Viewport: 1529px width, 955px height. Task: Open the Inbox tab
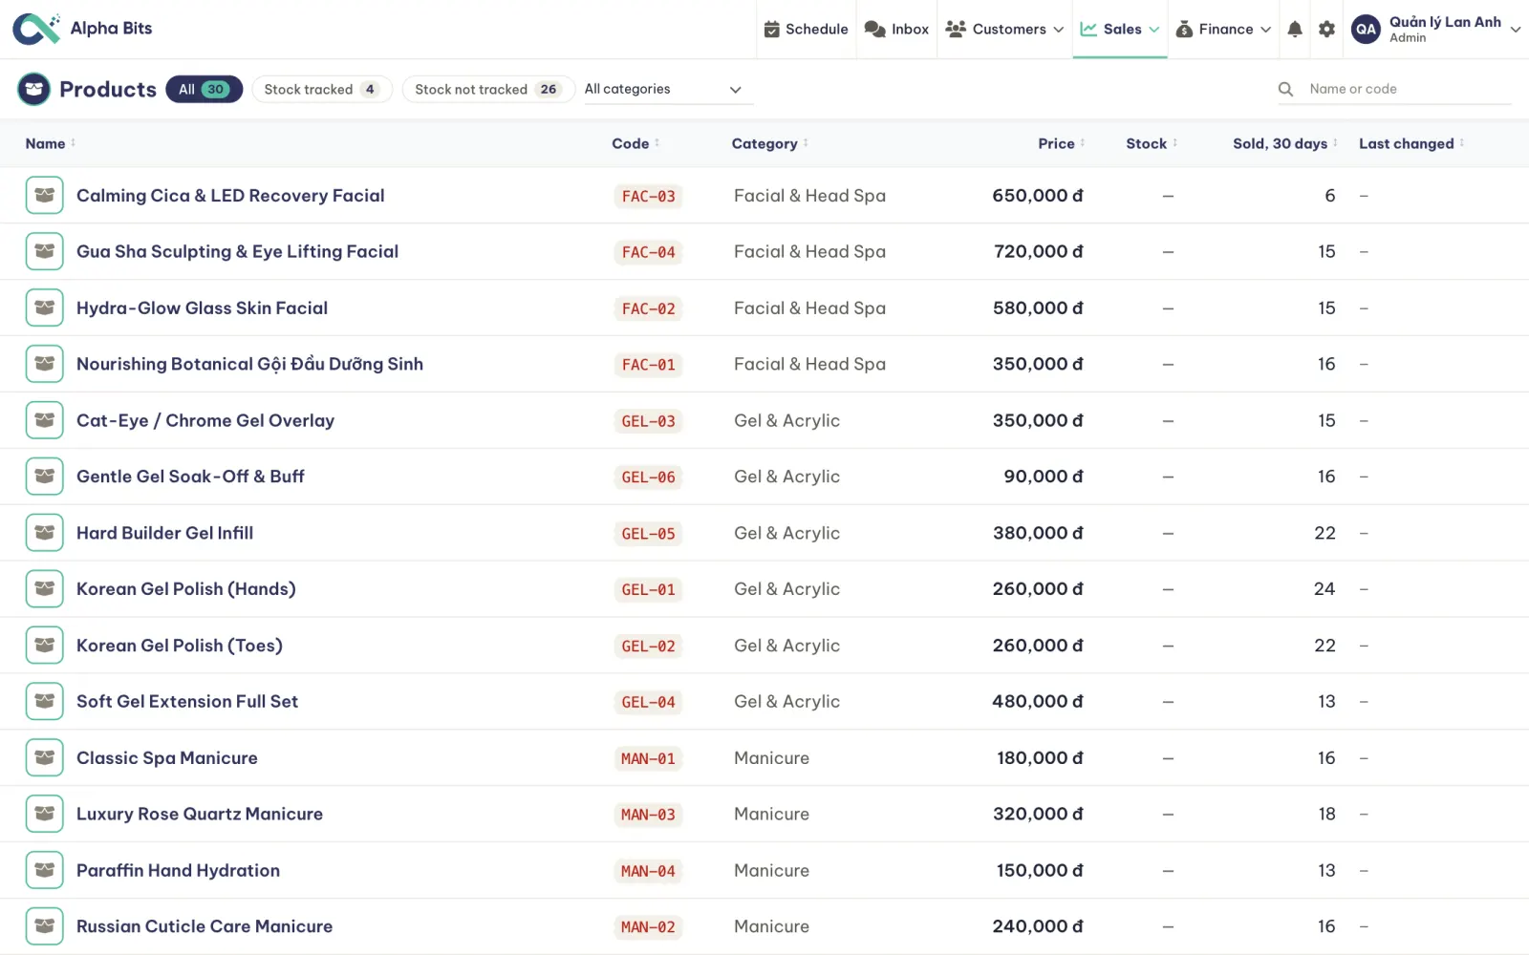tap(896, 30)
